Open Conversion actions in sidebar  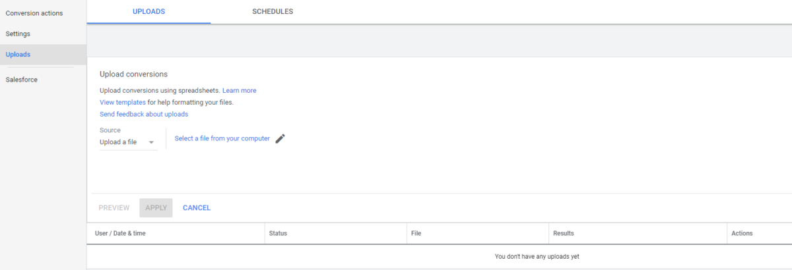pyautogui.click(x=34, y=13)
